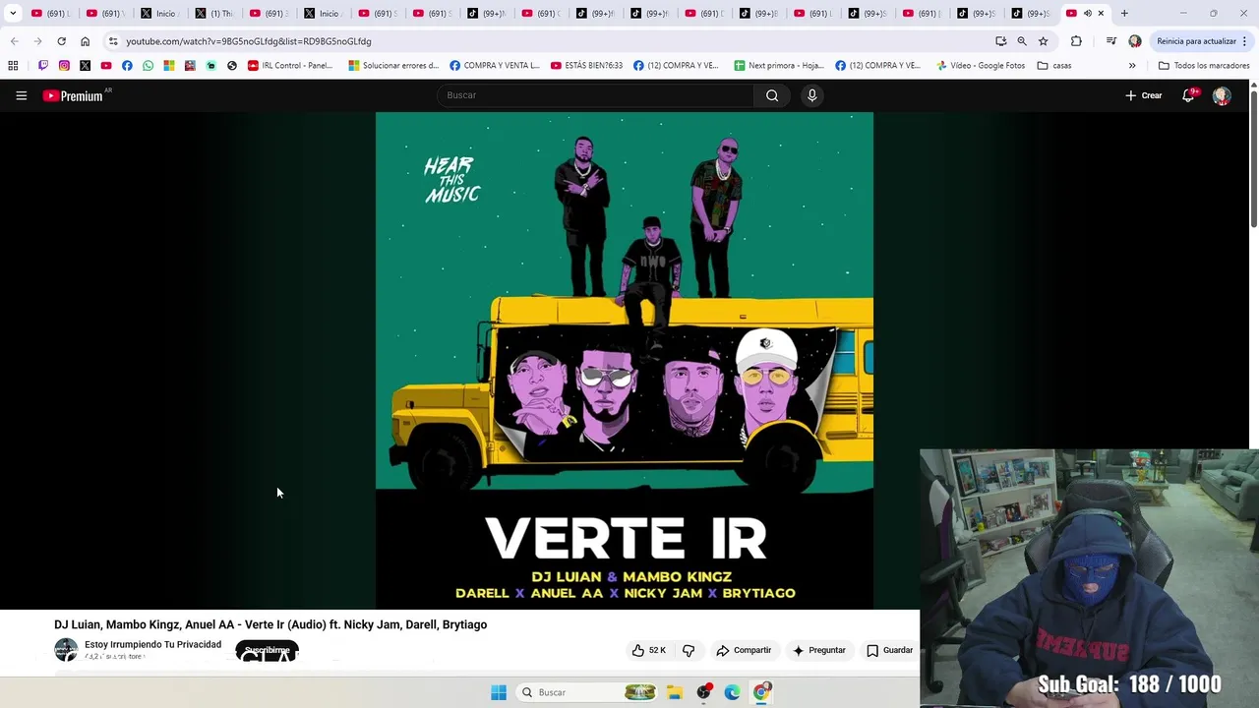Click the Compartir share button
Screen dimensions: 1259x708
[x=744, y=650]
